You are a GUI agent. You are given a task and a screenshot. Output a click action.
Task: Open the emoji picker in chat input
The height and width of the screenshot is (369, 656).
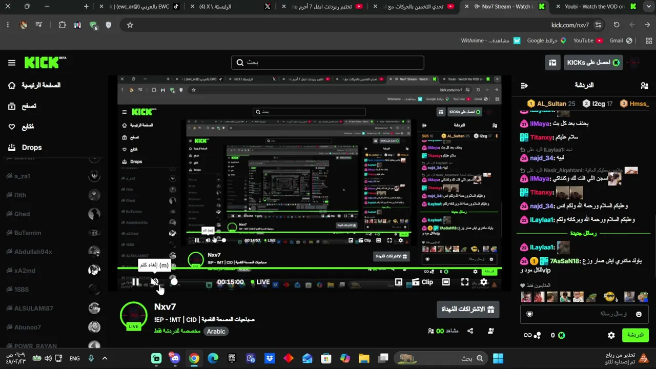click(x=639, y=314)
